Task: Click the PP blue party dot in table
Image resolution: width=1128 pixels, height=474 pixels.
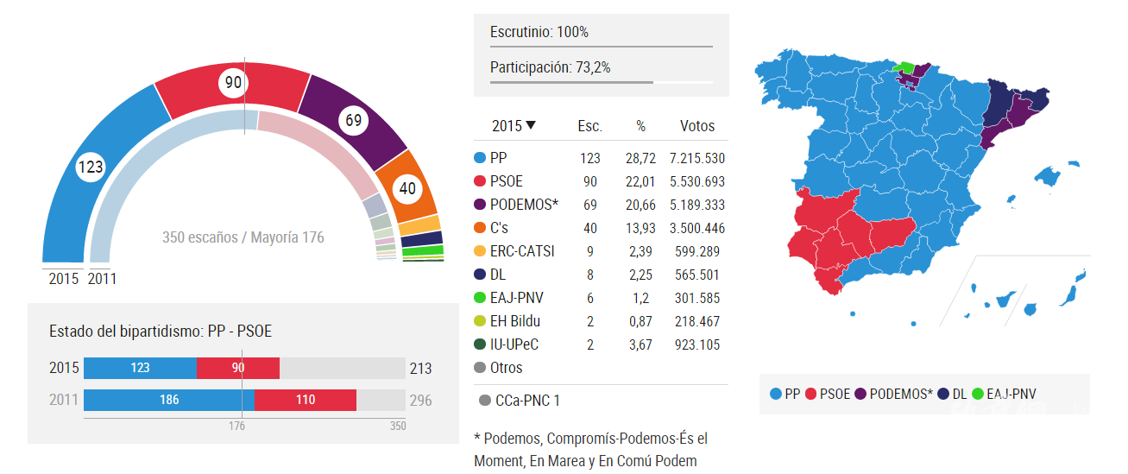Action: (480, 159)
